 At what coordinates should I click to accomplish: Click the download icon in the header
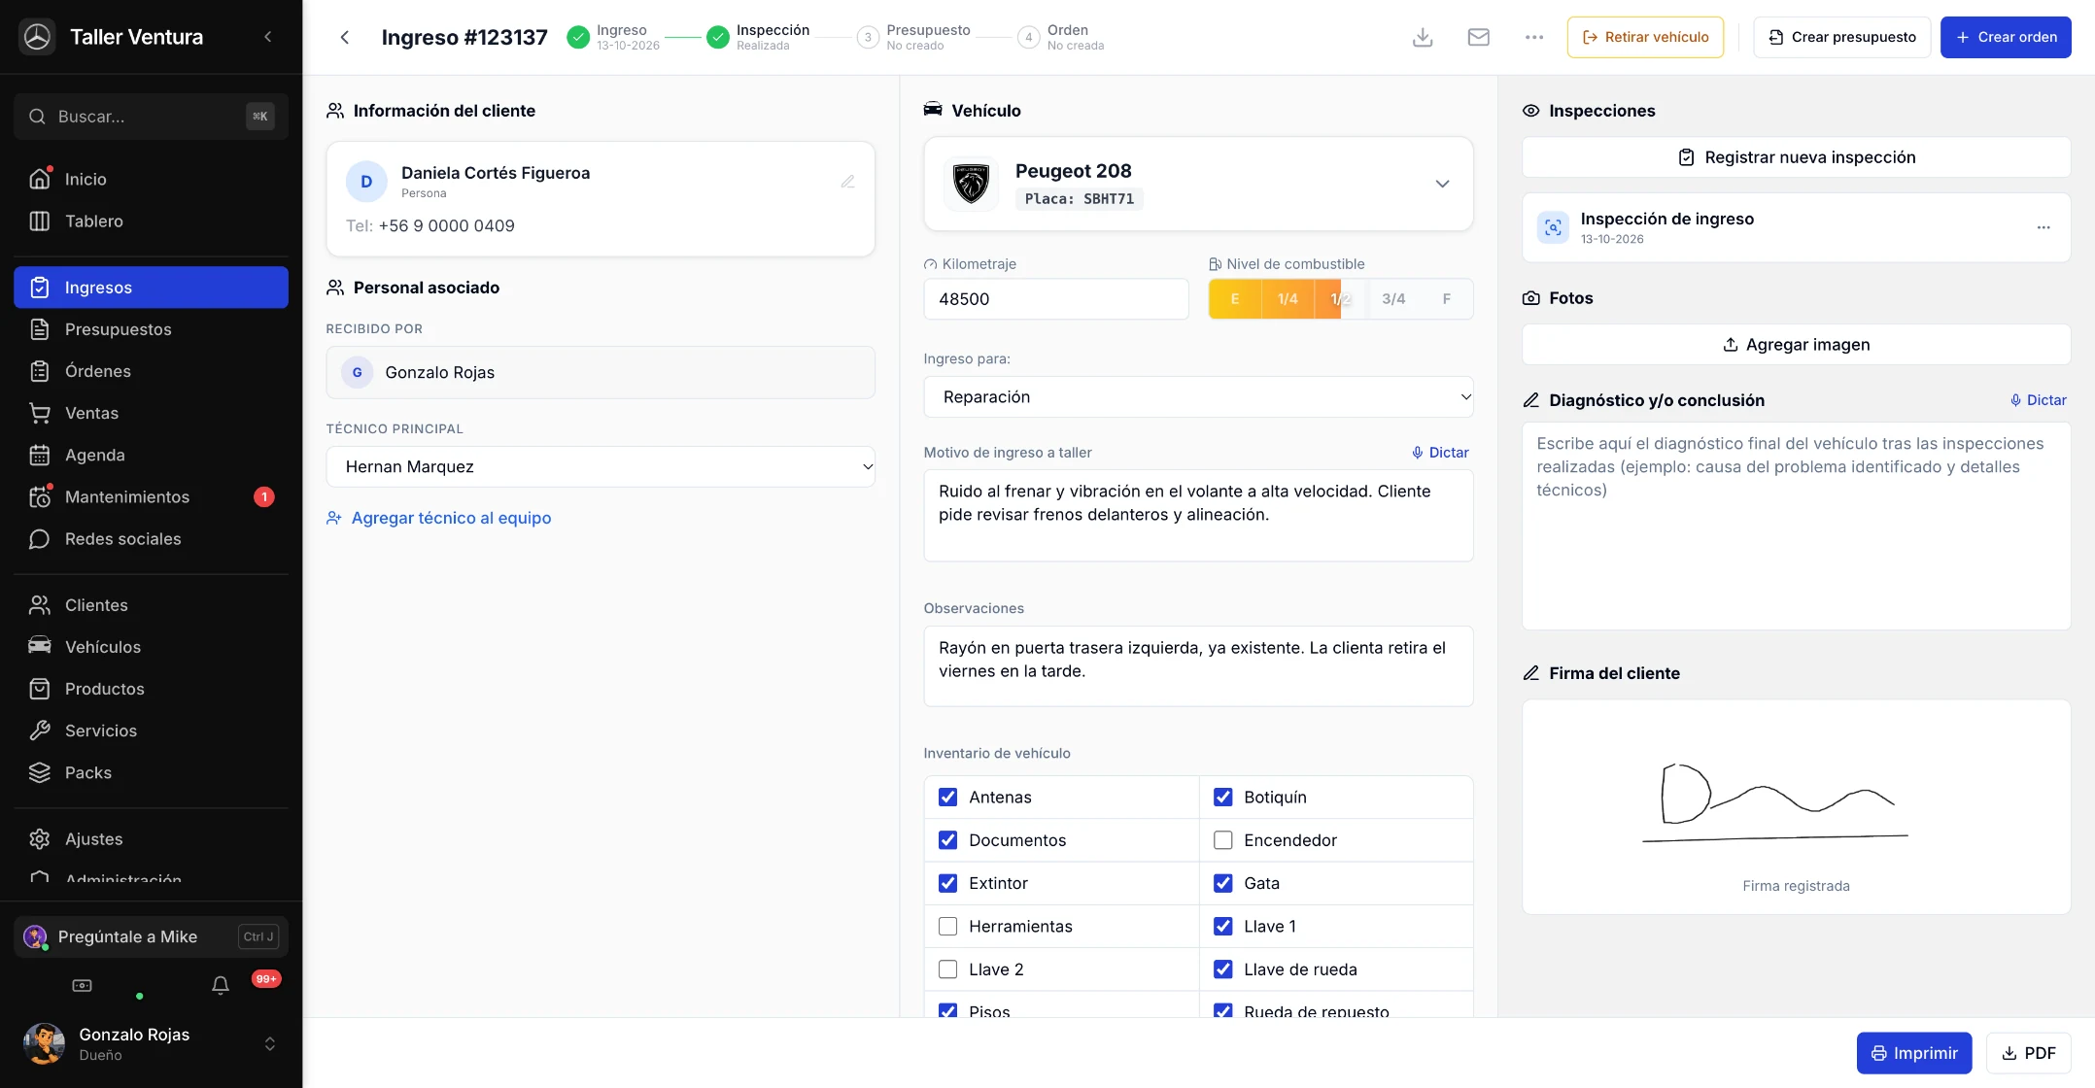click(x=1423, y=37)
